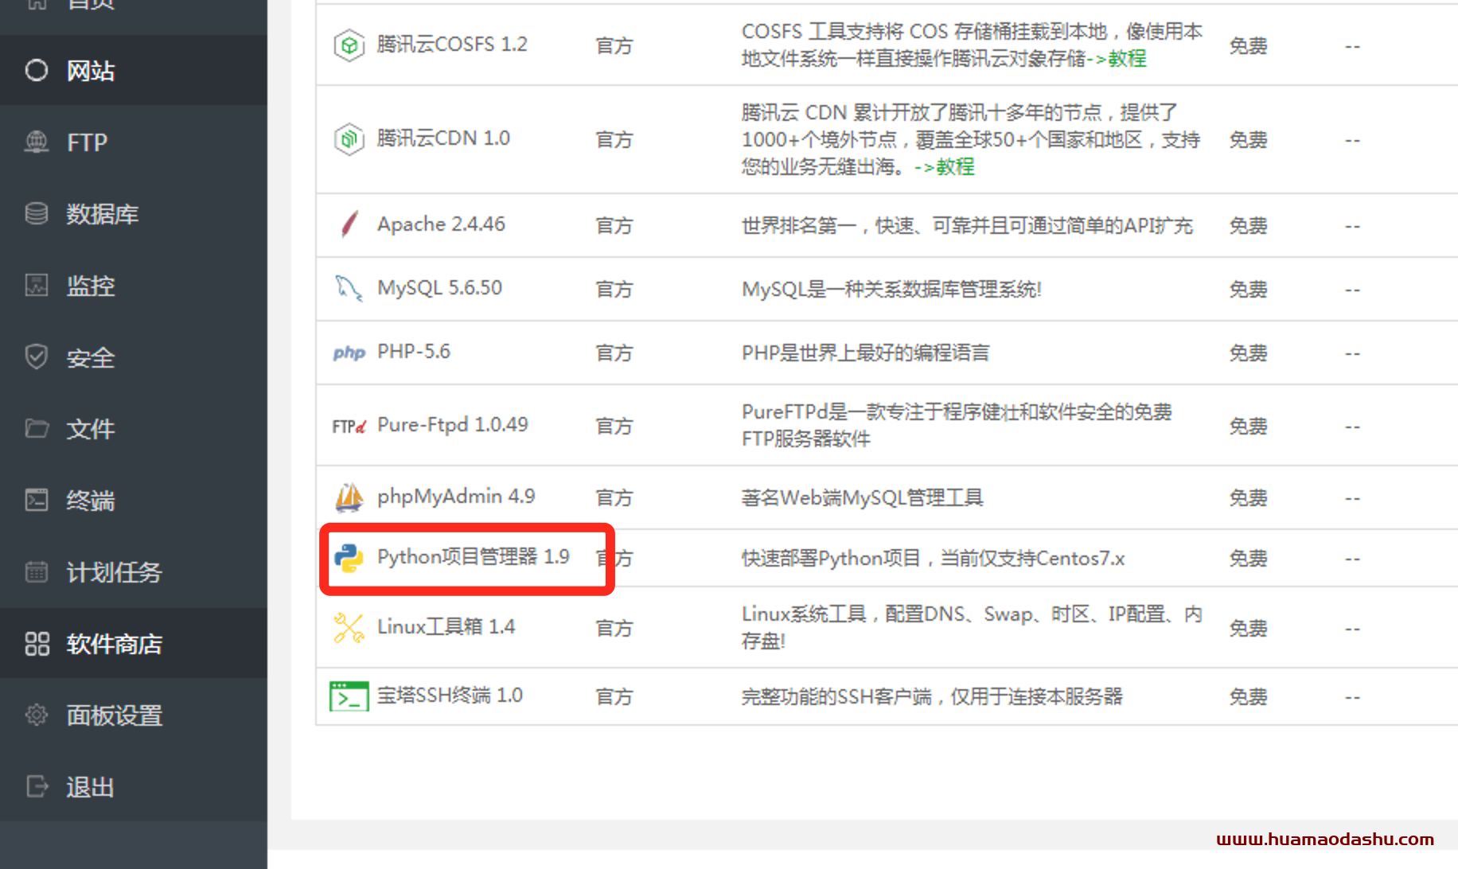
Task: Select phpMyAdmin 4.9 software name
Action: click(x=456, y=496)
